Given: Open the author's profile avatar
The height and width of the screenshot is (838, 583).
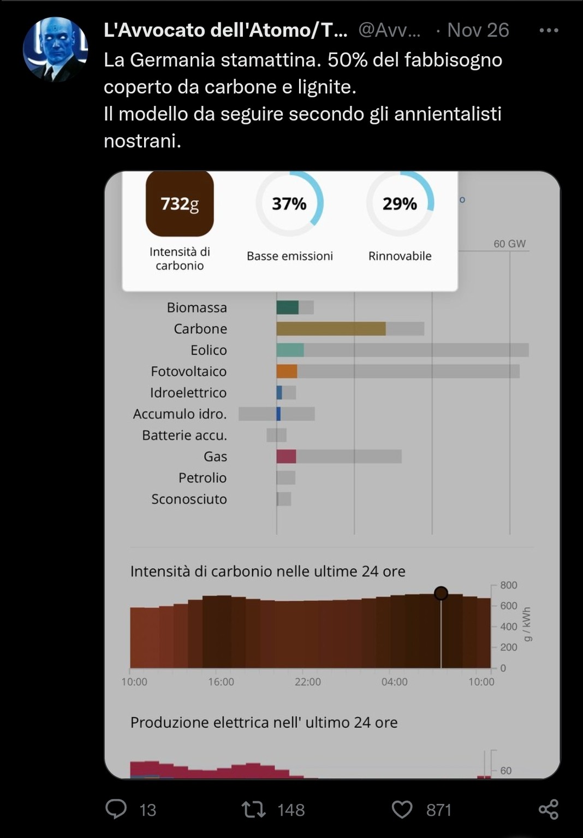Looking at the screenshot, I should click(55, 50).
